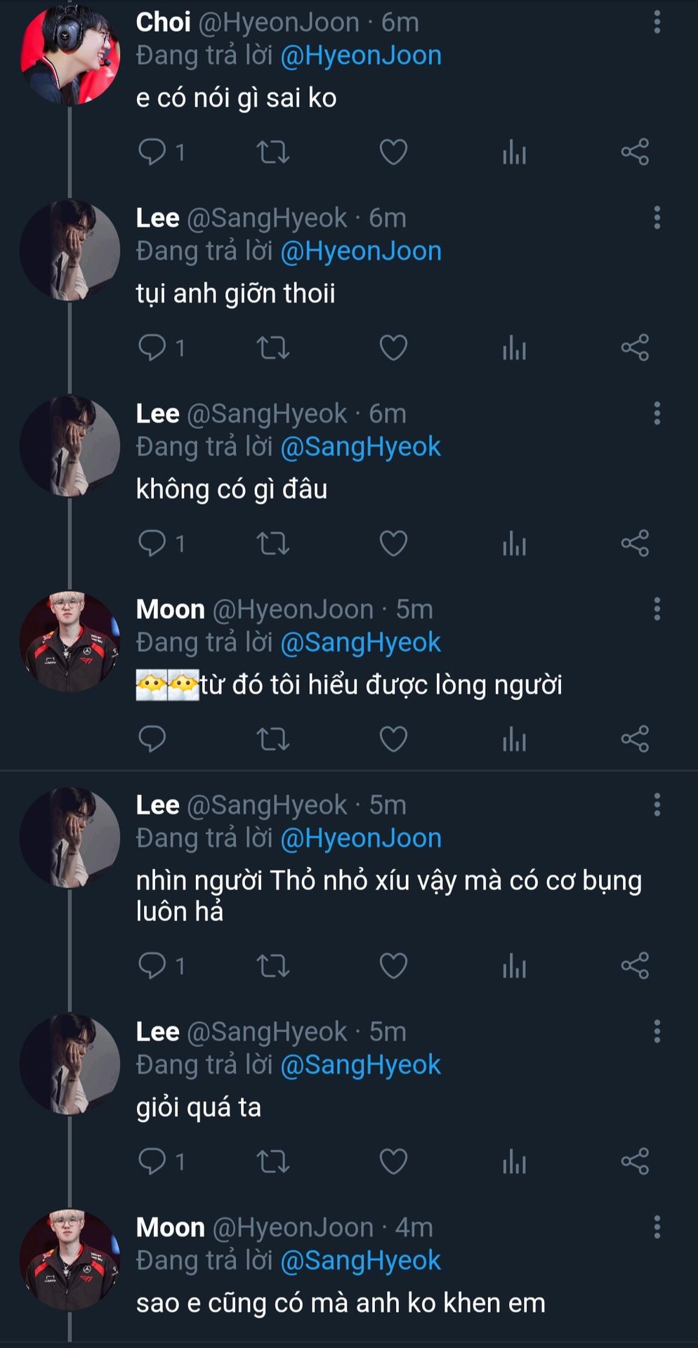Share the "không có gì đâu" tweet
This screenshot has width=698, height=1348.
tap(635, 543)
